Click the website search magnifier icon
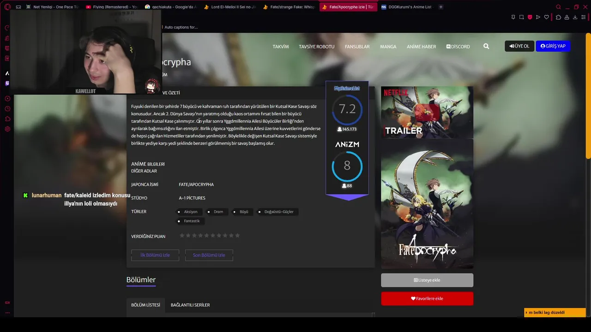Image resolution: width=591 pixels, height=332 pixels. coord(486,46)
